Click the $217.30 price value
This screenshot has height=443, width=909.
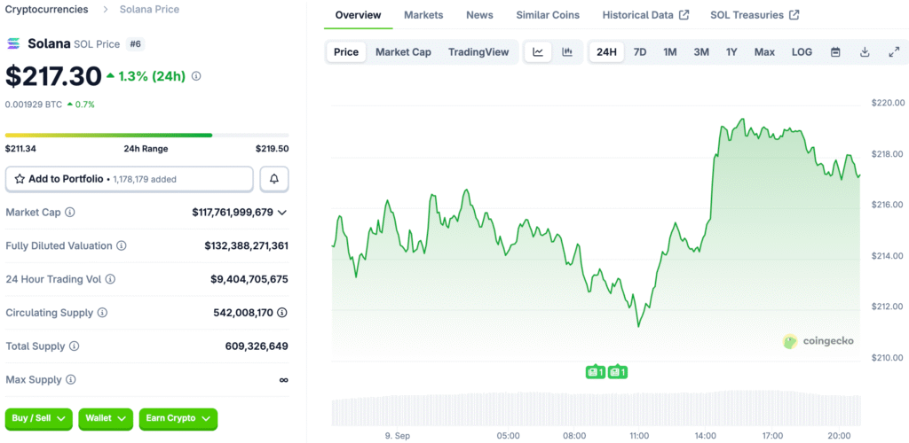pyautogui.click(x=53, y=76)
